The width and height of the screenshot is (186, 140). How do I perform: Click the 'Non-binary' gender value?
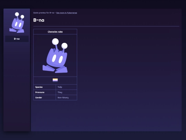[x=63, y=97]
